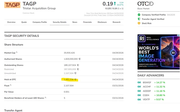Click the Transfer Agent Verified shield icon
Viewport: 180px width, 112px height.
coord(139,19)
